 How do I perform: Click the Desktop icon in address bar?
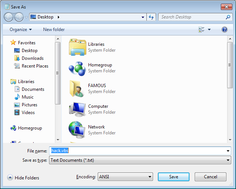33,17
